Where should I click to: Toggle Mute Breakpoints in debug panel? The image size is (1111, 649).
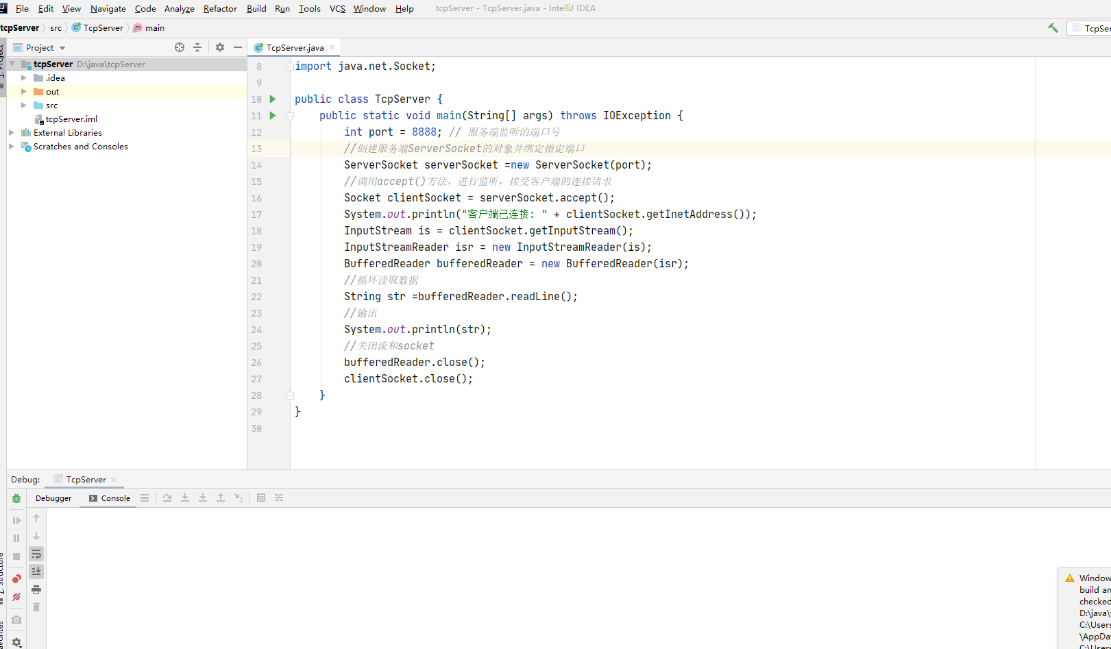click(x=16, y=597)
